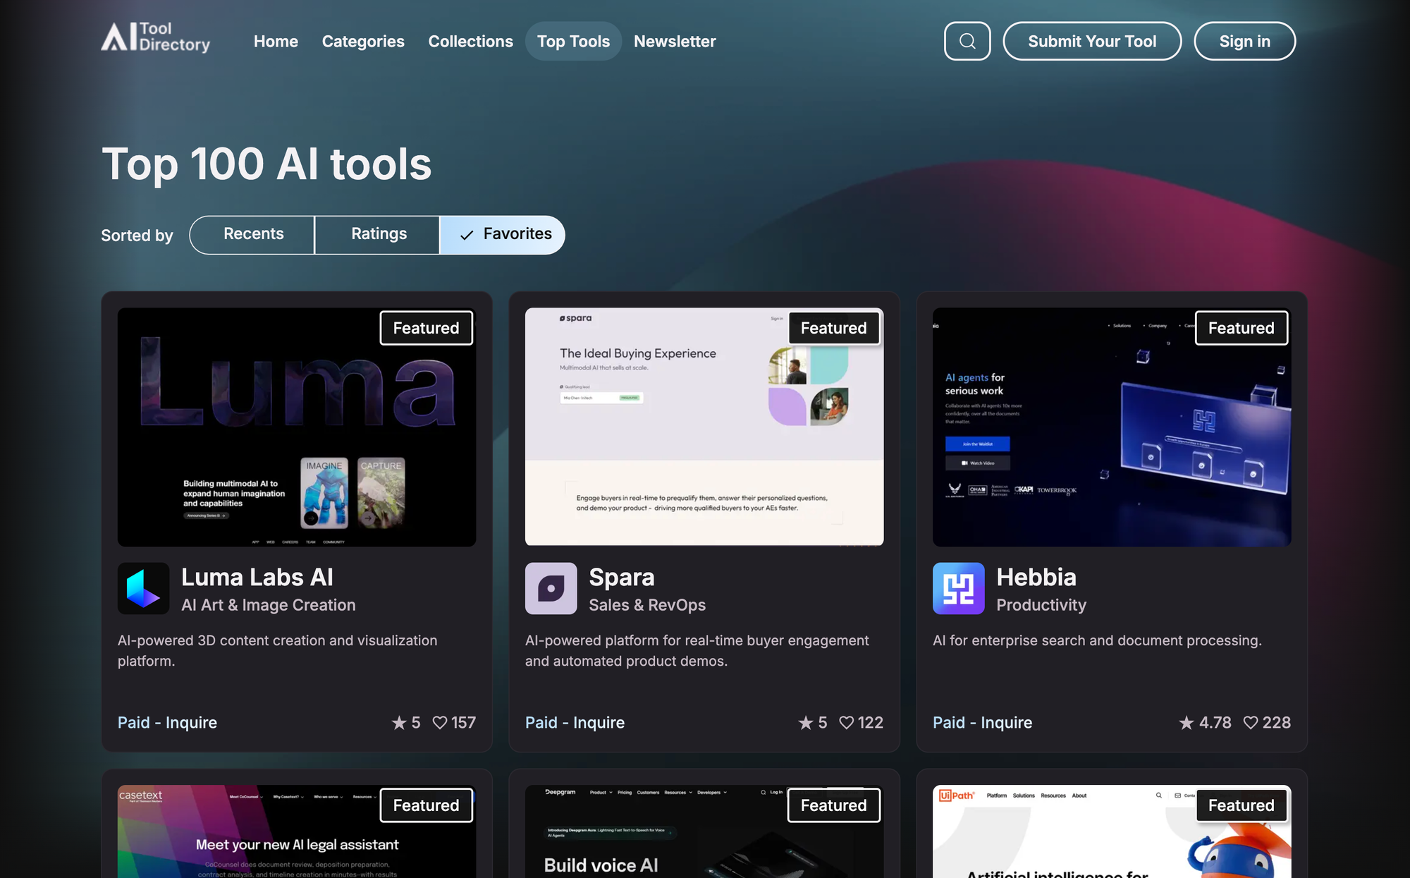Open the Spara website preview thumbnail

pos(704,427)
